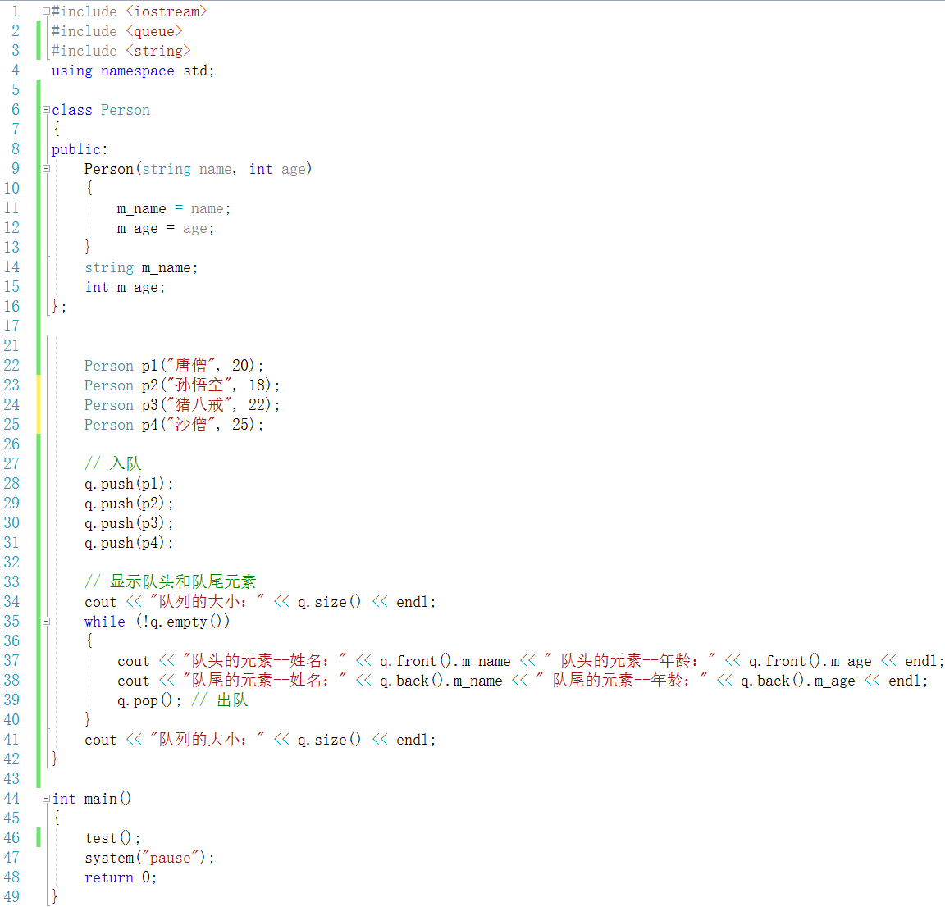Click q.back().m_name on line 38
945x907 pixels.
point(441,681)
